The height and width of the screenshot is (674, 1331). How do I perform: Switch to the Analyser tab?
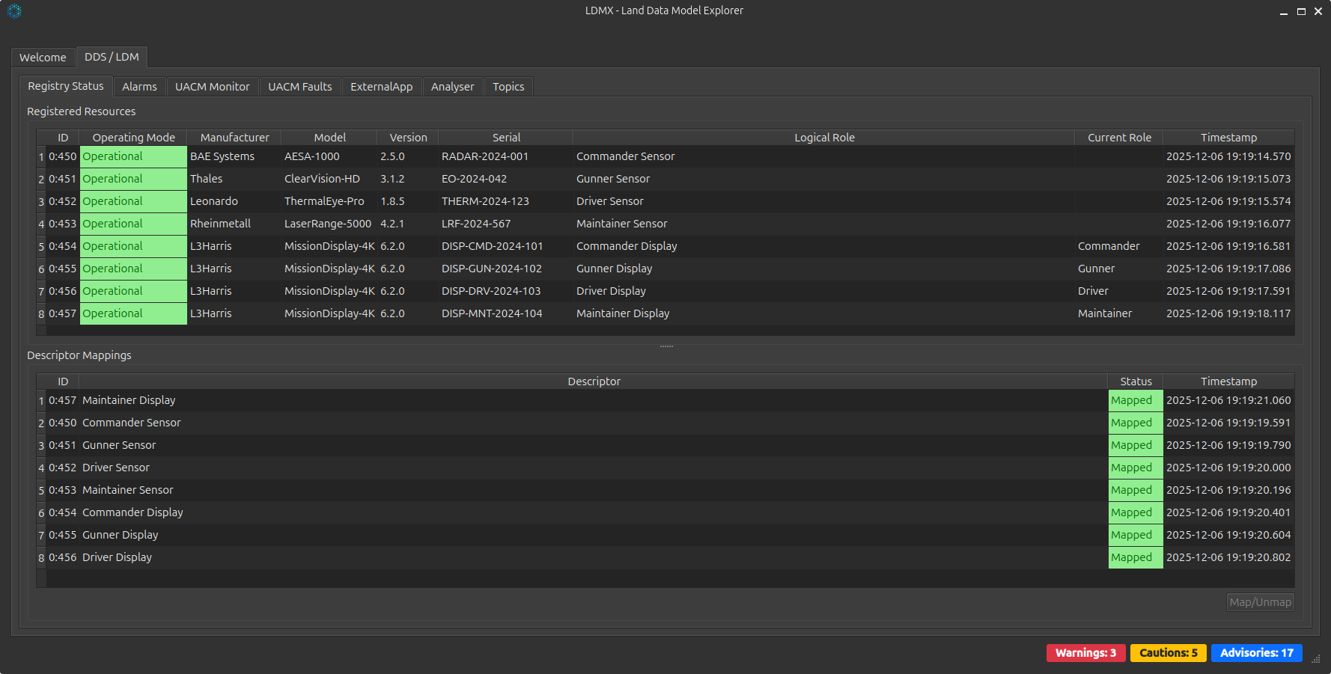(452, 86)
